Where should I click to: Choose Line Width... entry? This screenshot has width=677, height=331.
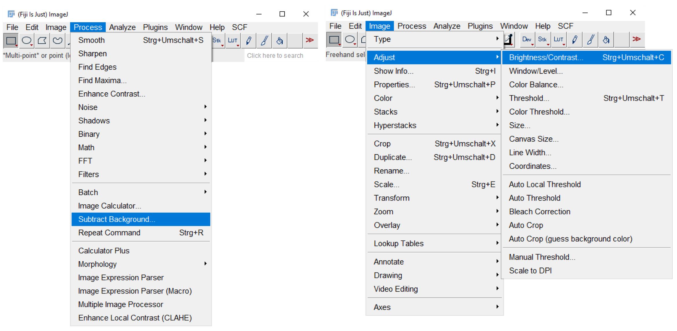click(x=586, y=152)
